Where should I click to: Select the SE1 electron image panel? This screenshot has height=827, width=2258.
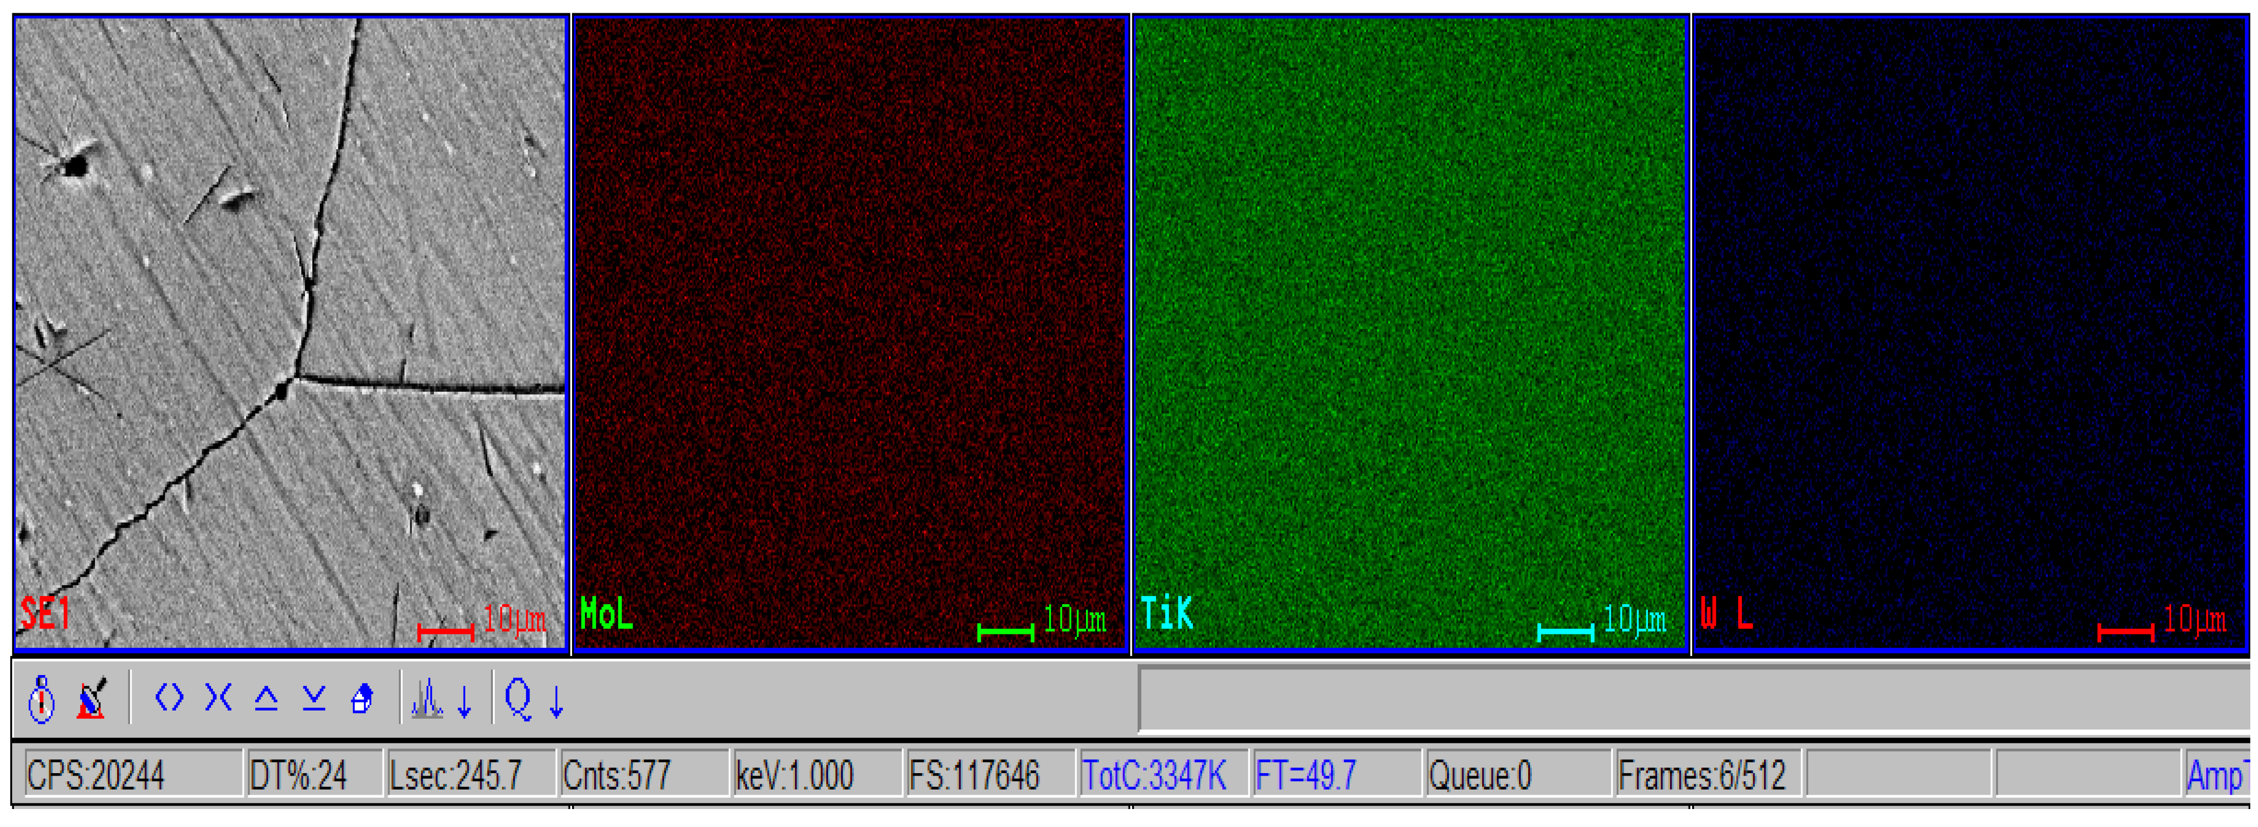(x=290, y=333)
